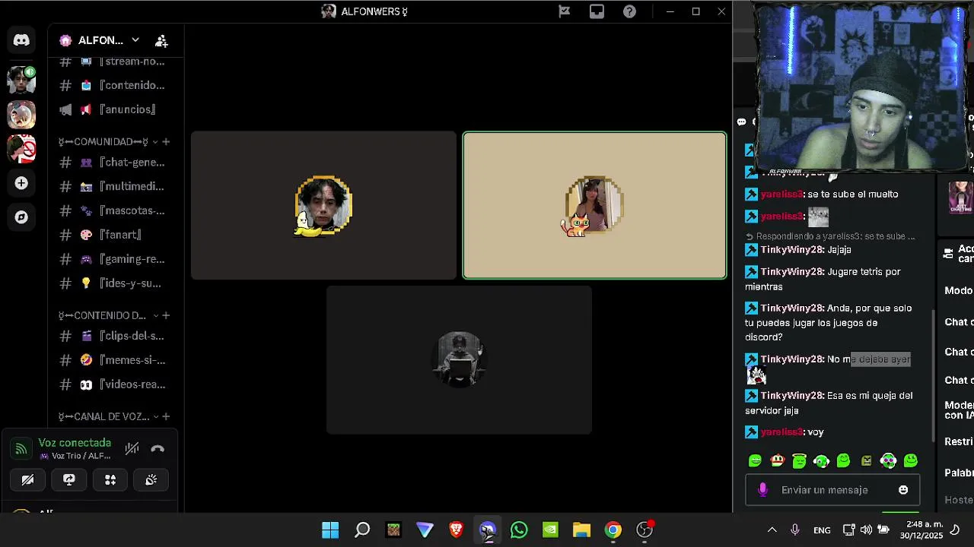Open the gaming-re channel
This screenshot has width=974, height=547.
(115, 259)
